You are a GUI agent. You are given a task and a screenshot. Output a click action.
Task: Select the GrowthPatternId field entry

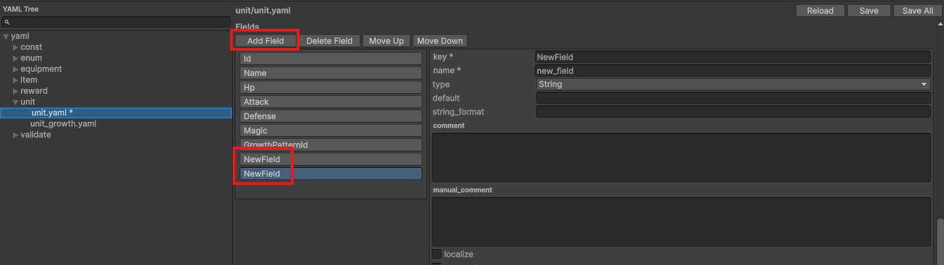click(330, 145)
